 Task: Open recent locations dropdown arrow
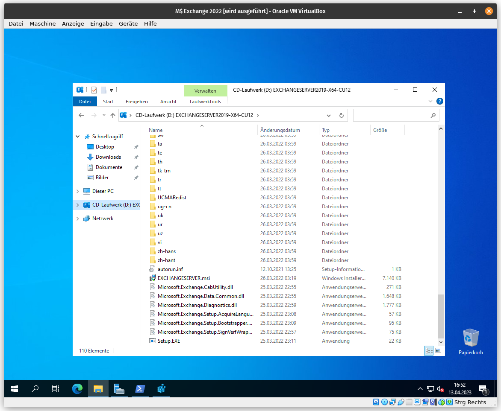point(104,115)
